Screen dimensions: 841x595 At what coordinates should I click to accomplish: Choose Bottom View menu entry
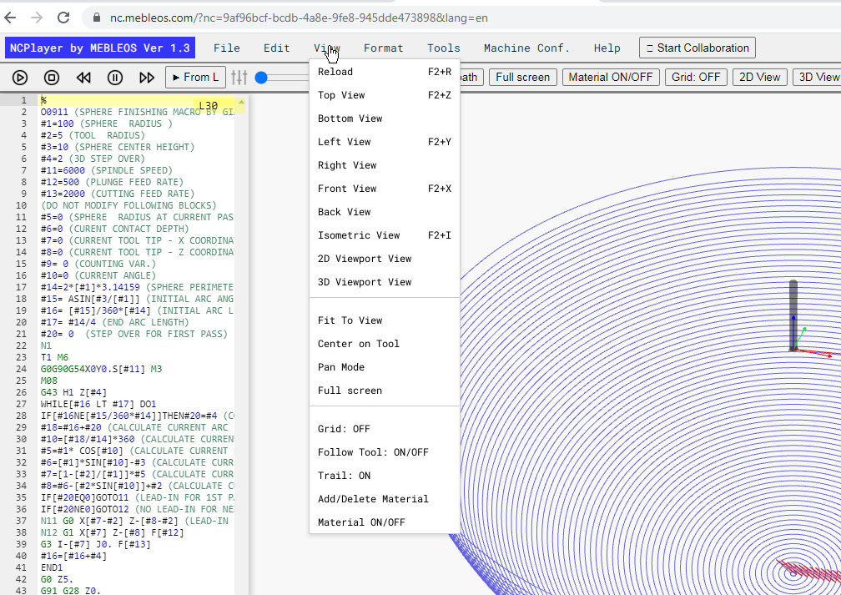[x=385, y=118]
